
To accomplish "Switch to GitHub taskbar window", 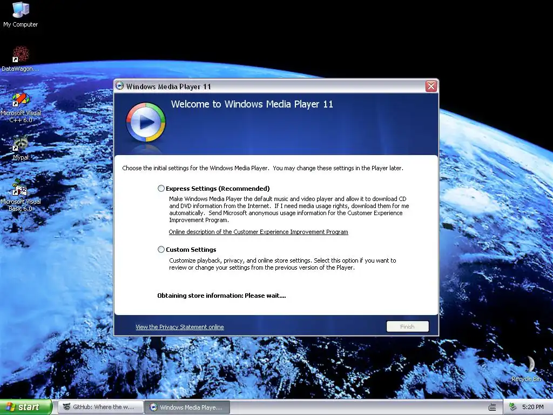I will (x=101, y=407).
